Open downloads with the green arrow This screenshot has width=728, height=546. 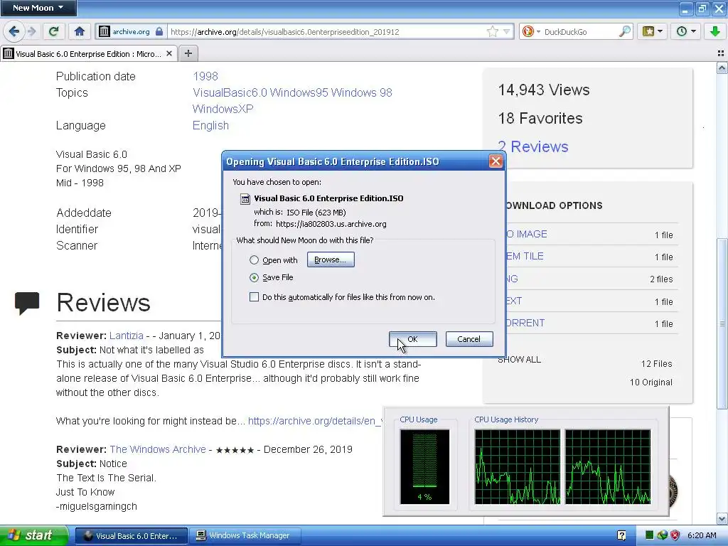tap(714, 31)
